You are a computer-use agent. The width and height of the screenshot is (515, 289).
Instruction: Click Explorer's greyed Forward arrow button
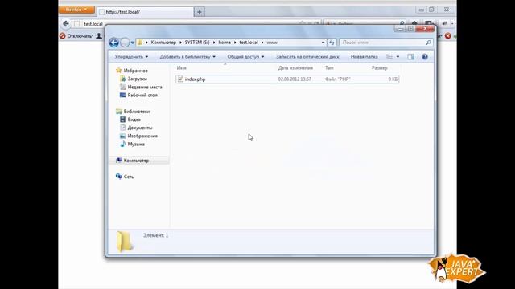tap(125, 43)
